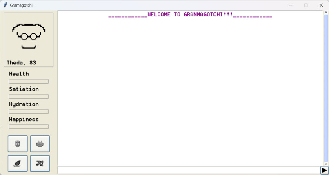Minimize the Gramagotchi window
The height and width of the screenshot is (175, 329).
(291, 5)
